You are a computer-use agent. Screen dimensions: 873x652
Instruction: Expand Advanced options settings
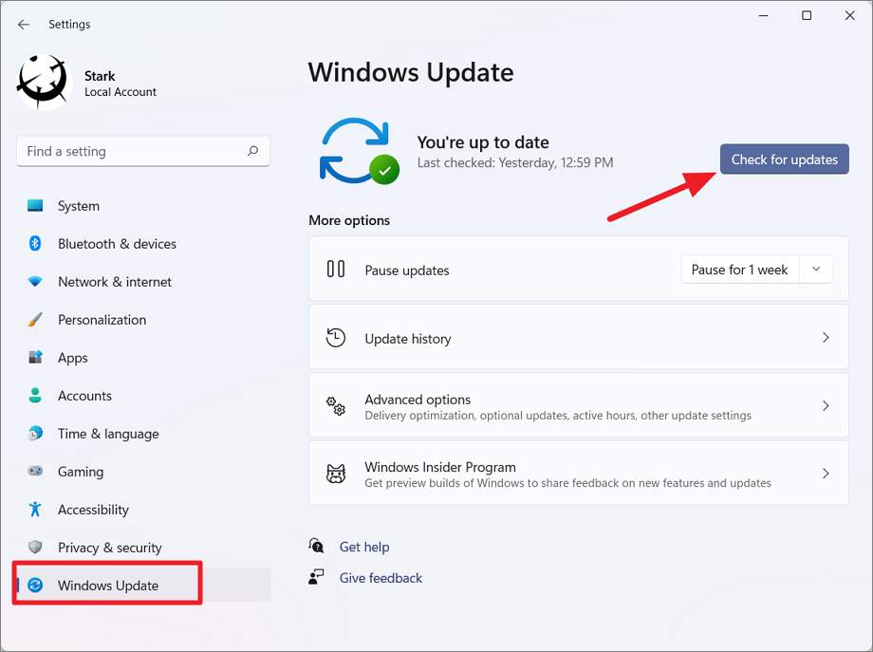click(579, 405)
